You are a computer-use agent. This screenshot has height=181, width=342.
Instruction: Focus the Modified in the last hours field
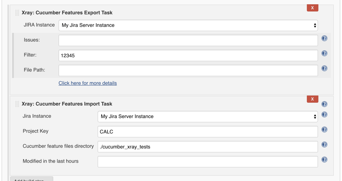coord(208,162)
